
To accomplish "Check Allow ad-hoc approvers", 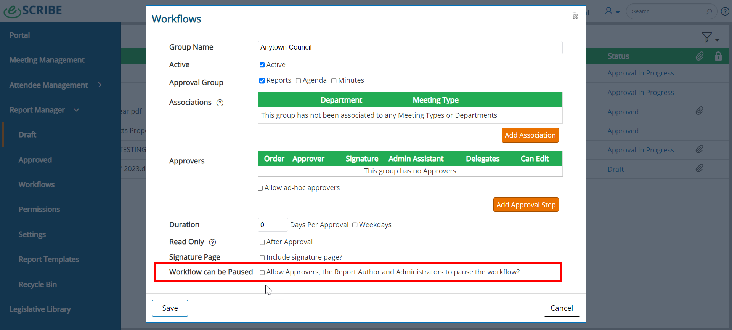I will (x=260, y=188).
